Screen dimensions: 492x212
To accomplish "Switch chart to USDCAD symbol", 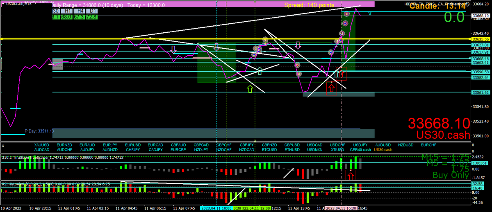I will click(x=315, y=145).
